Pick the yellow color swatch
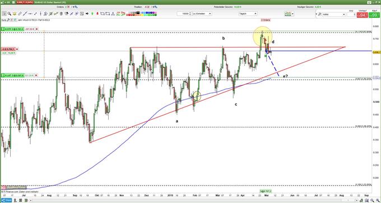This screenshot has height=203, width=381. click(142, 15)
